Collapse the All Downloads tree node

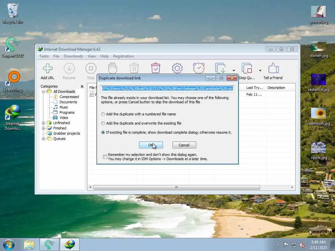pos(44,92)
